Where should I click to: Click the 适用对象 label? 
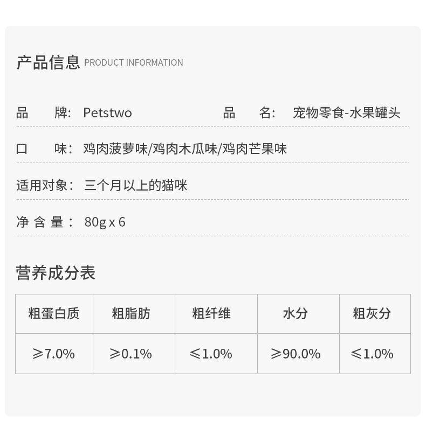pos(45,186)
